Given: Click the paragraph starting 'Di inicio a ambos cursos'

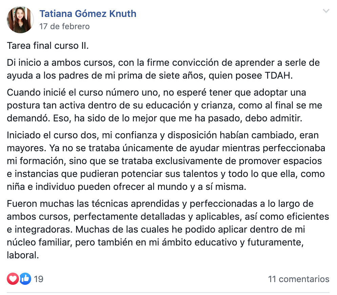Looking at the screenshot, I should (x=163, y=69).
